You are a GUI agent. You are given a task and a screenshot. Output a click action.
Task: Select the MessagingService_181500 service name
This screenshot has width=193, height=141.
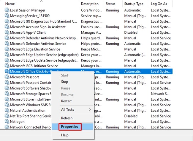click(x=30, y=16)
